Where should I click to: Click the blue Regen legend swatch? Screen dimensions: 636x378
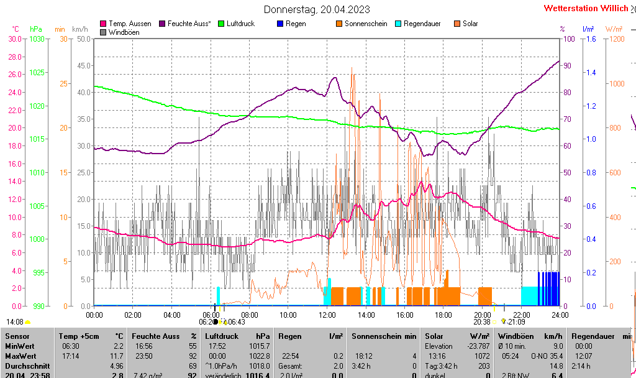coord(280,24)
